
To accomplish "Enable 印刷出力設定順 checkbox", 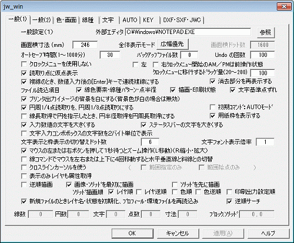I will coord(229,192).
